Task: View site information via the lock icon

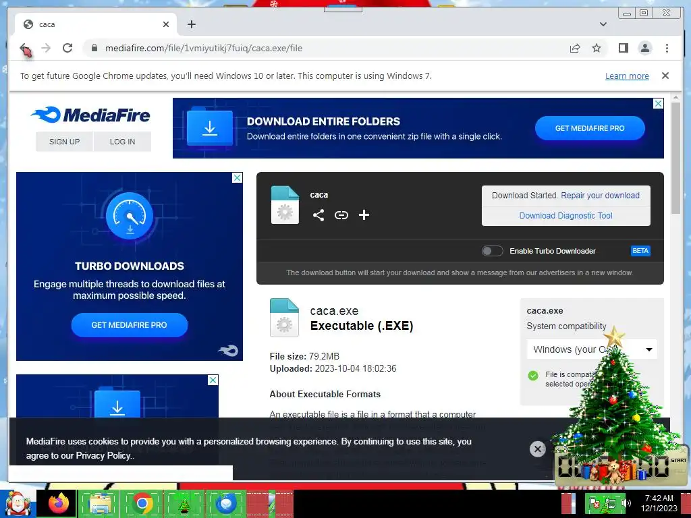Action: click(x=94, y=48)
